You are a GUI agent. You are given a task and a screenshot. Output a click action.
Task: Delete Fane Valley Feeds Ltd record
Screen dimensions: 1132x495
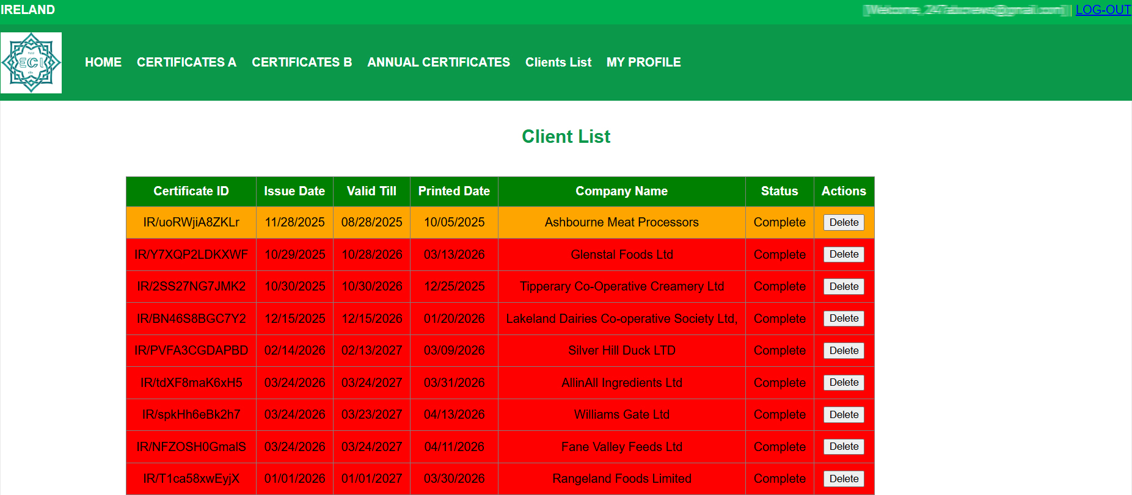(x=844, y=447)
